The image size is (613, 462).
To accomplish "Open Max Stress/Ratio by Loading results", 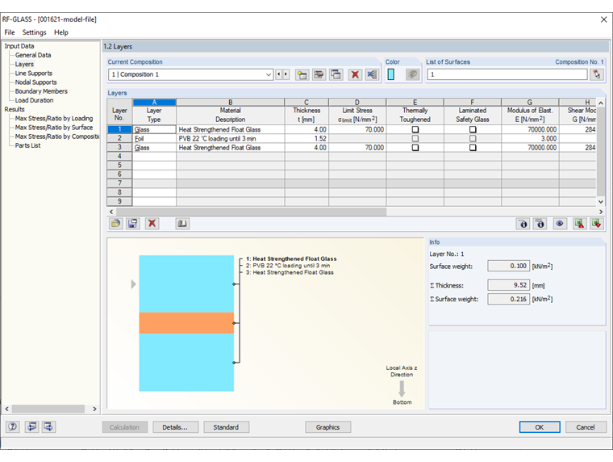I will [54, 118].
